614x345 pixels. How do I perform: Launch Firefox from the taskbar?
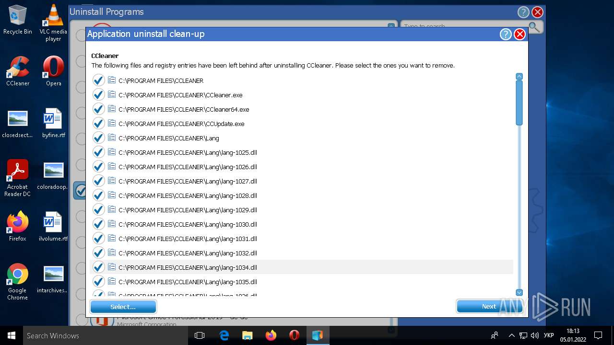click(271, 335)
